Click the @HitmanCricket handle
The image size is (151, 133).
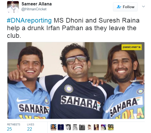coord(34,9)
